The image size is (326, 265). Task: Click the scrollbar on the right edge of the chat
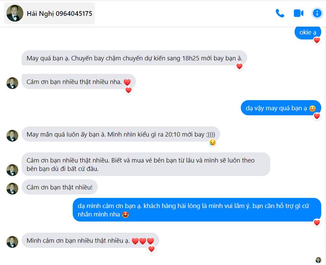(x=325, y=145)
